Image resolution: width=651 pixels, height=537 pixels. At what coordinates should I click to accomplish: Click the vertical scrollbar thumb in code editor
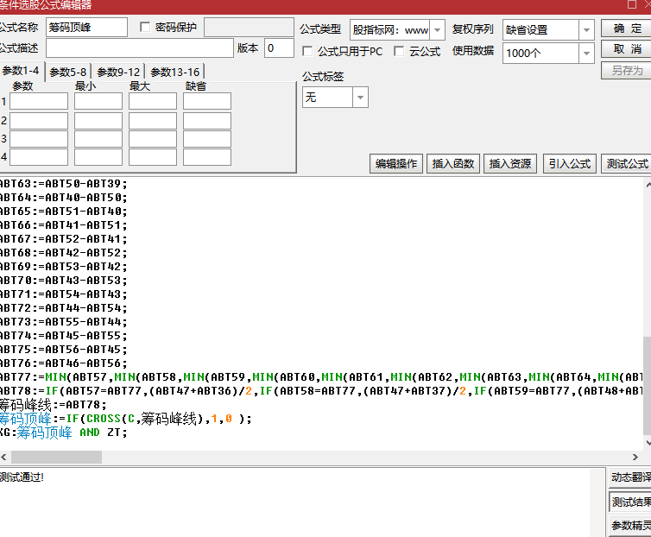[648, 385]
